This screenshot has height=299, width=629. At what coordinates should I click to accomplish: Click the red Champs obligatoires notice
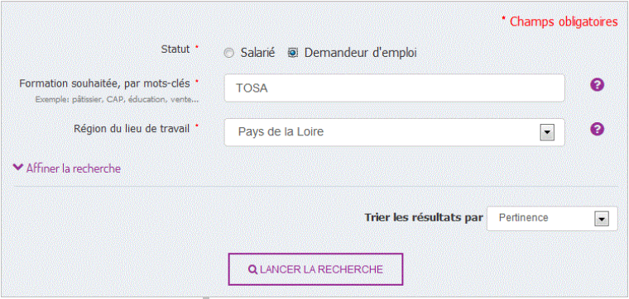click(560, 21)
